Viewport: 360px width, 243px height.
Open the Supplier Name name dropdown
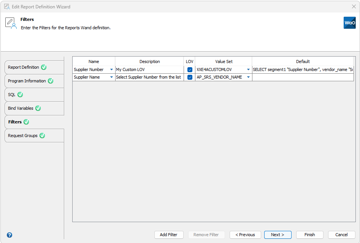[111, 77]
